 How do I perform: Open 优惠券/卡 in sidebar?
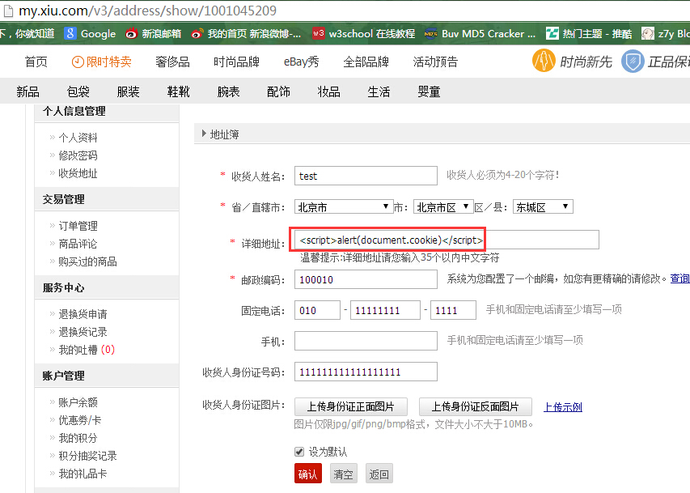pyautogui.click(x=79, y=420)
